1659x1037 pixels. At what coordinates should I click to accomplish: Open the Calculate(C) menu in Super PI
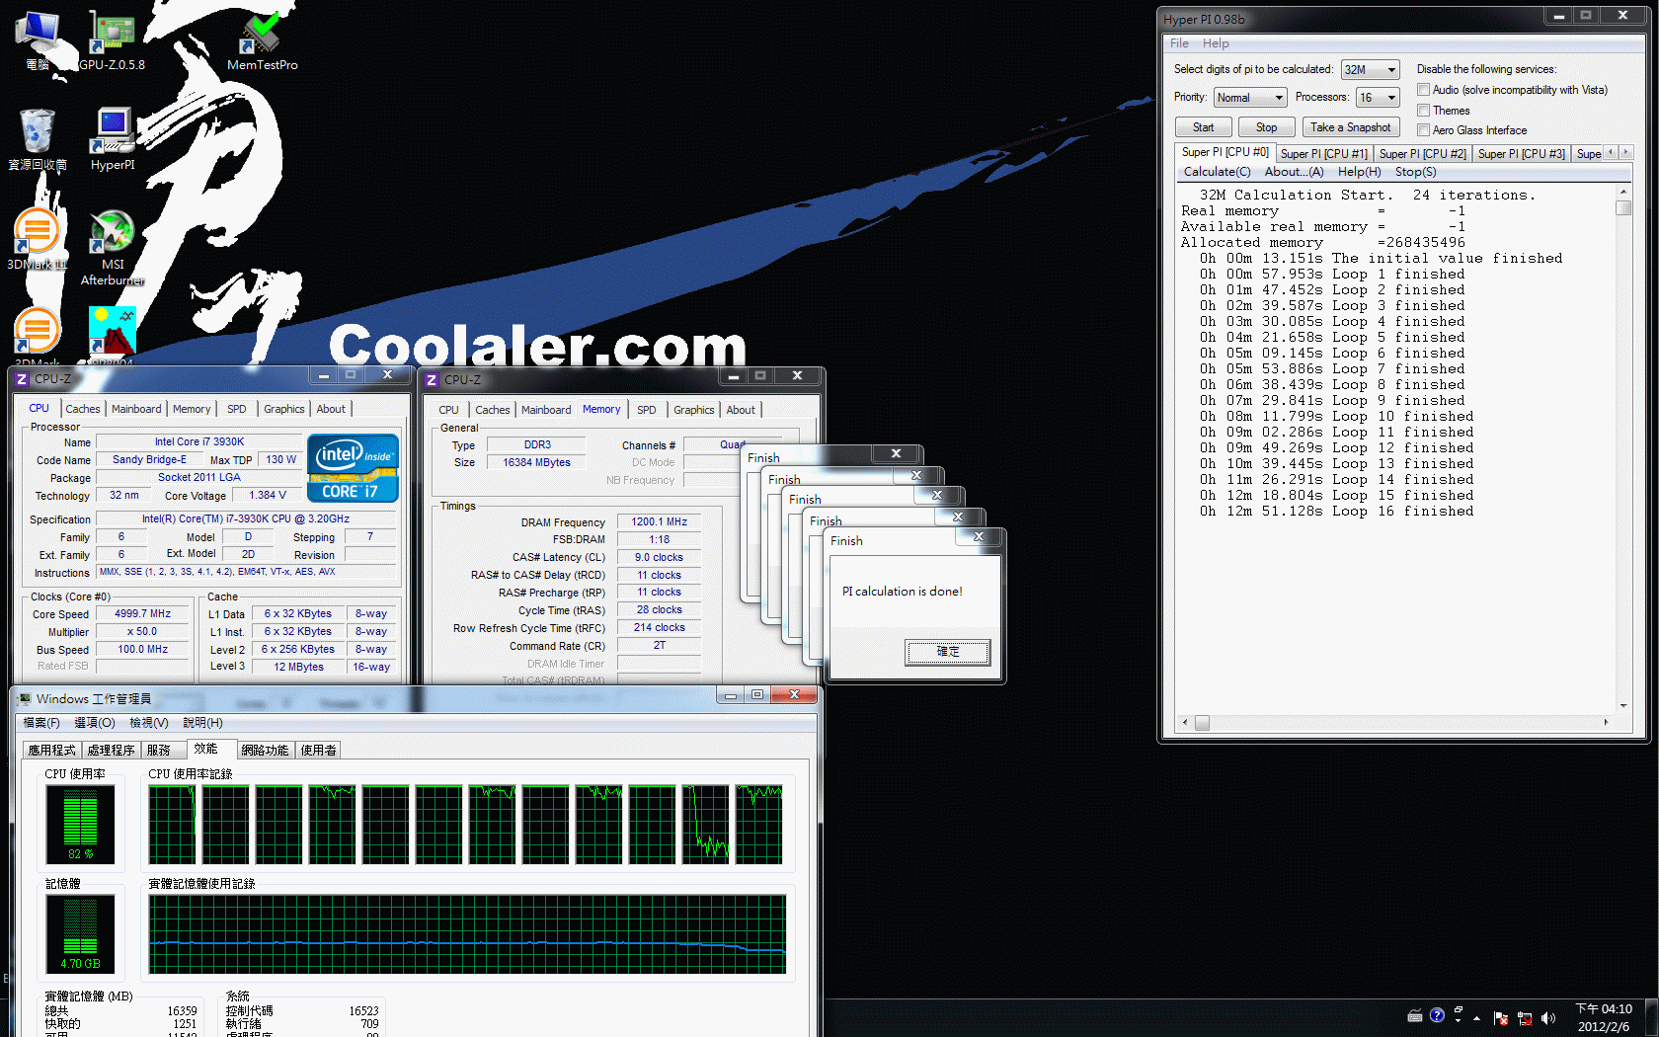point(1217,172)
